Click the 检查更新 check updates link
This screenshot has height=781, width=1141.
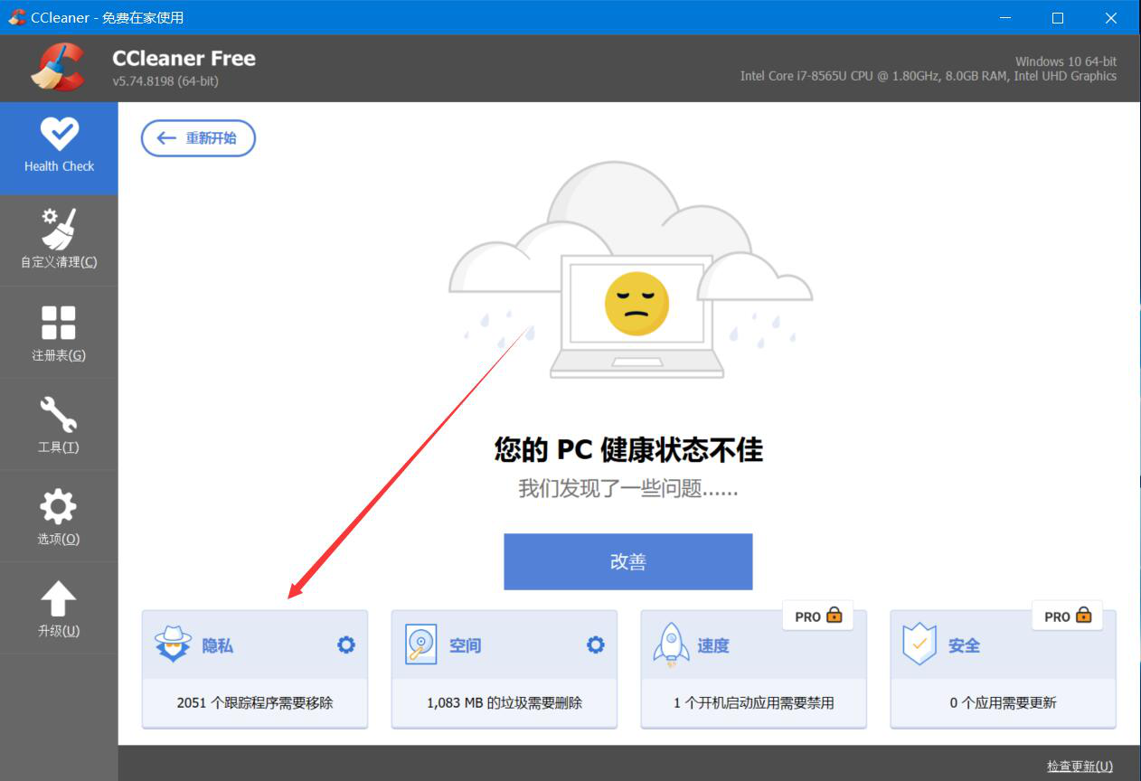(1080, 766)
